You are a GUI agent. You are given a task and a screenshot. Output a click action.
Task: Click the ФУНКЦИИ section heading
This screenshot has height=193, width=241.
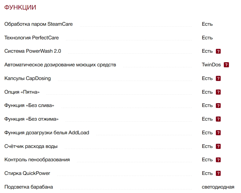click(x=20, y=8)
